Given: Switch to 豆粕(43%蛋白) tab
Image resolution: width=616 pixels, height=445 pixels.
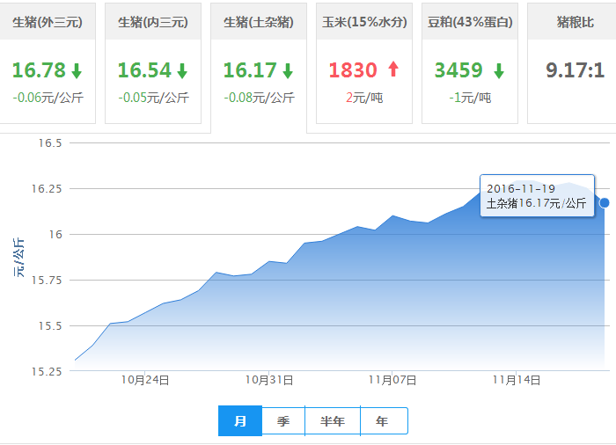Looking at the screenshot, I should click(470, 22).
